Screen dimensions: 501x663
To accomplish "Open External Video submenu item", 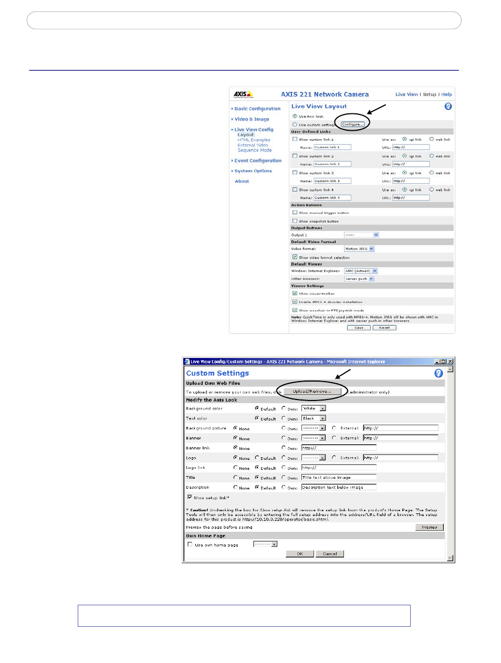I will (253, 145).
